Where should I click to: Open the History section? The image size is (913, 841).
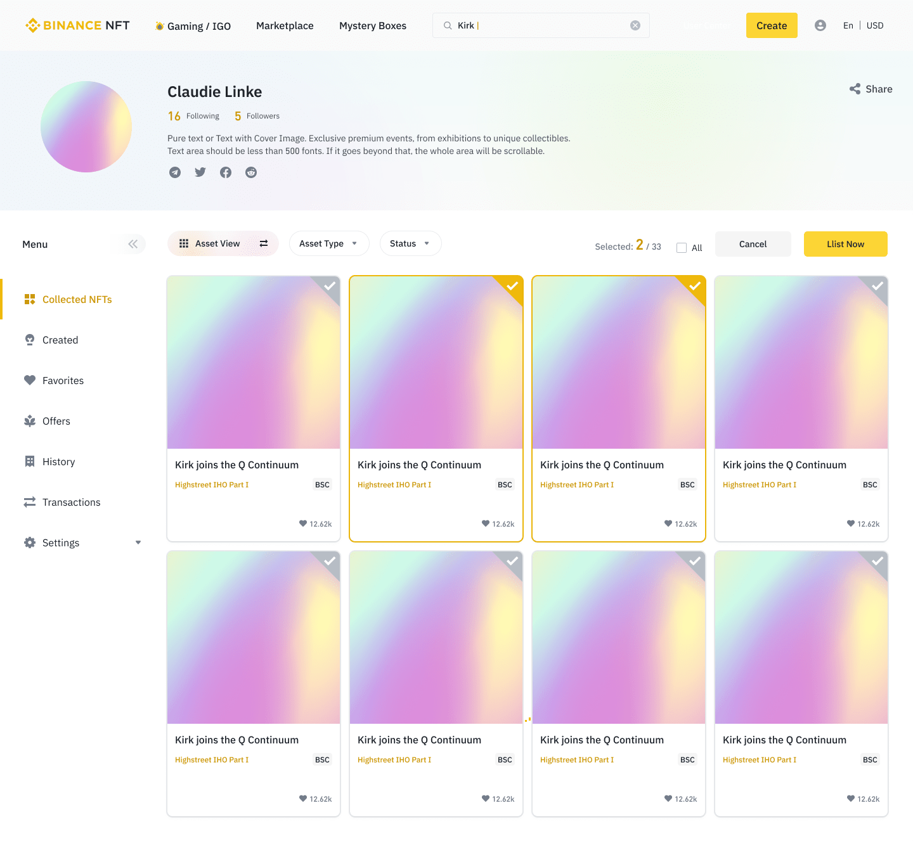point(58,461)
